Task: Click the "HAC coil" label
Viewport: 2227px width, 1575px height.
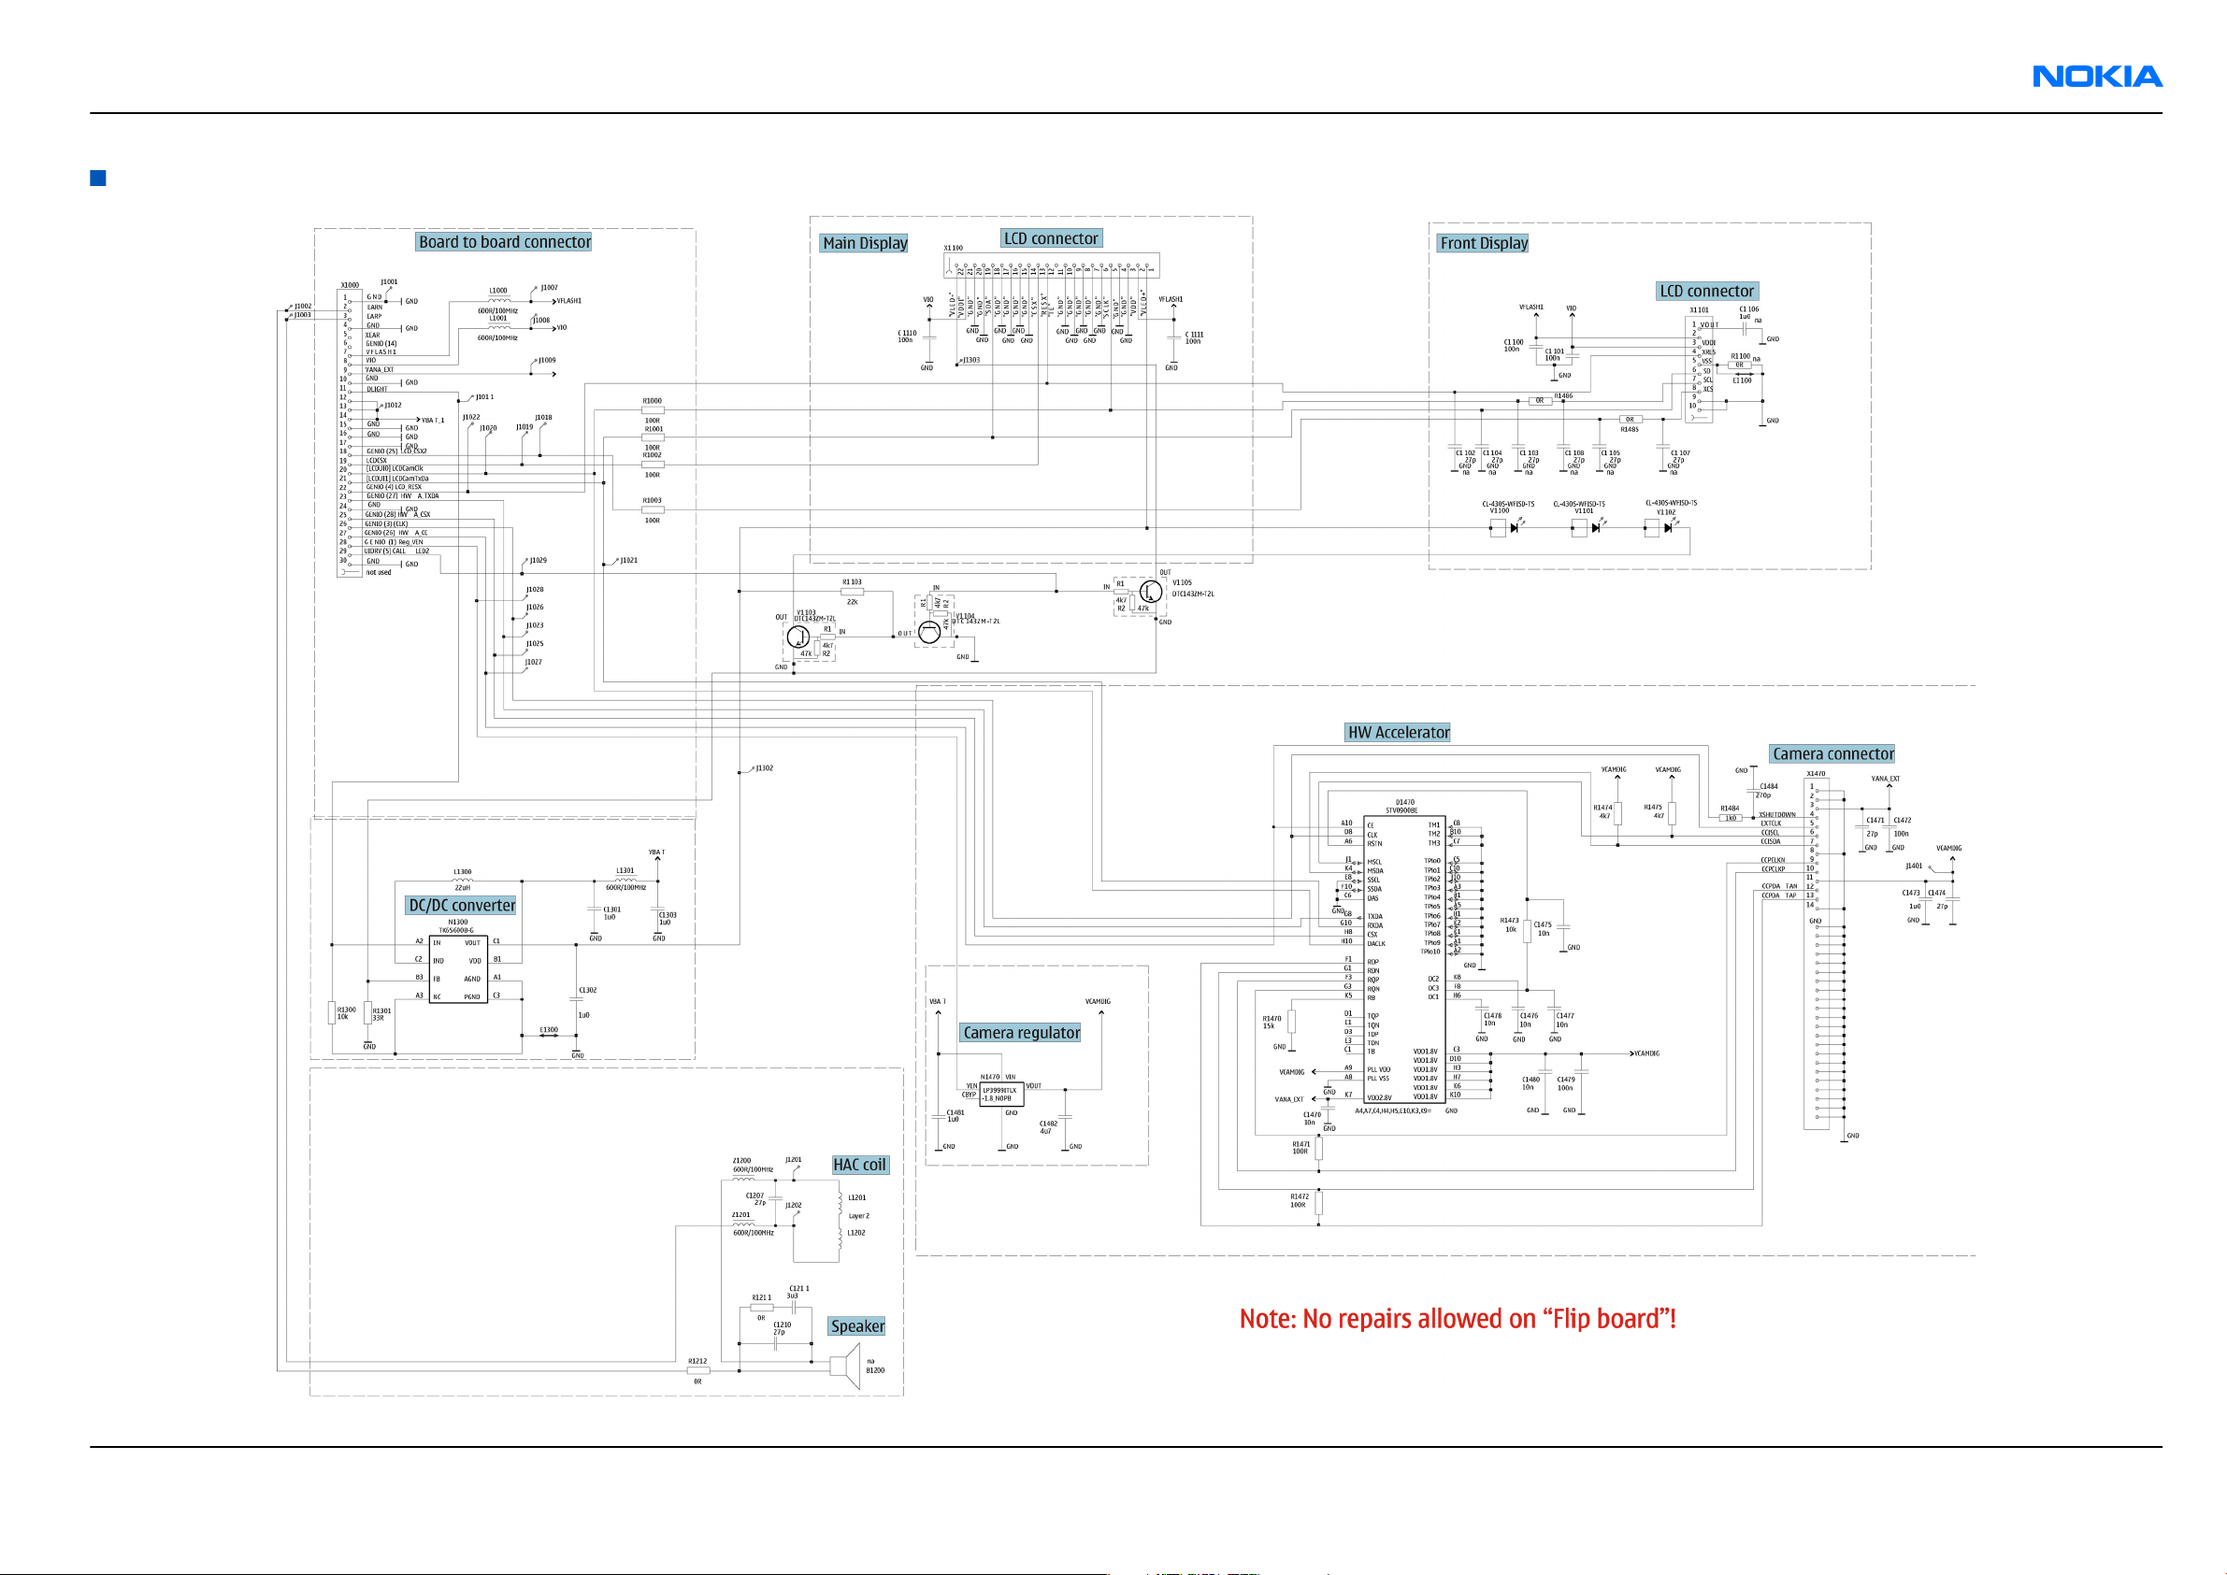Action: pos(859,1165)
